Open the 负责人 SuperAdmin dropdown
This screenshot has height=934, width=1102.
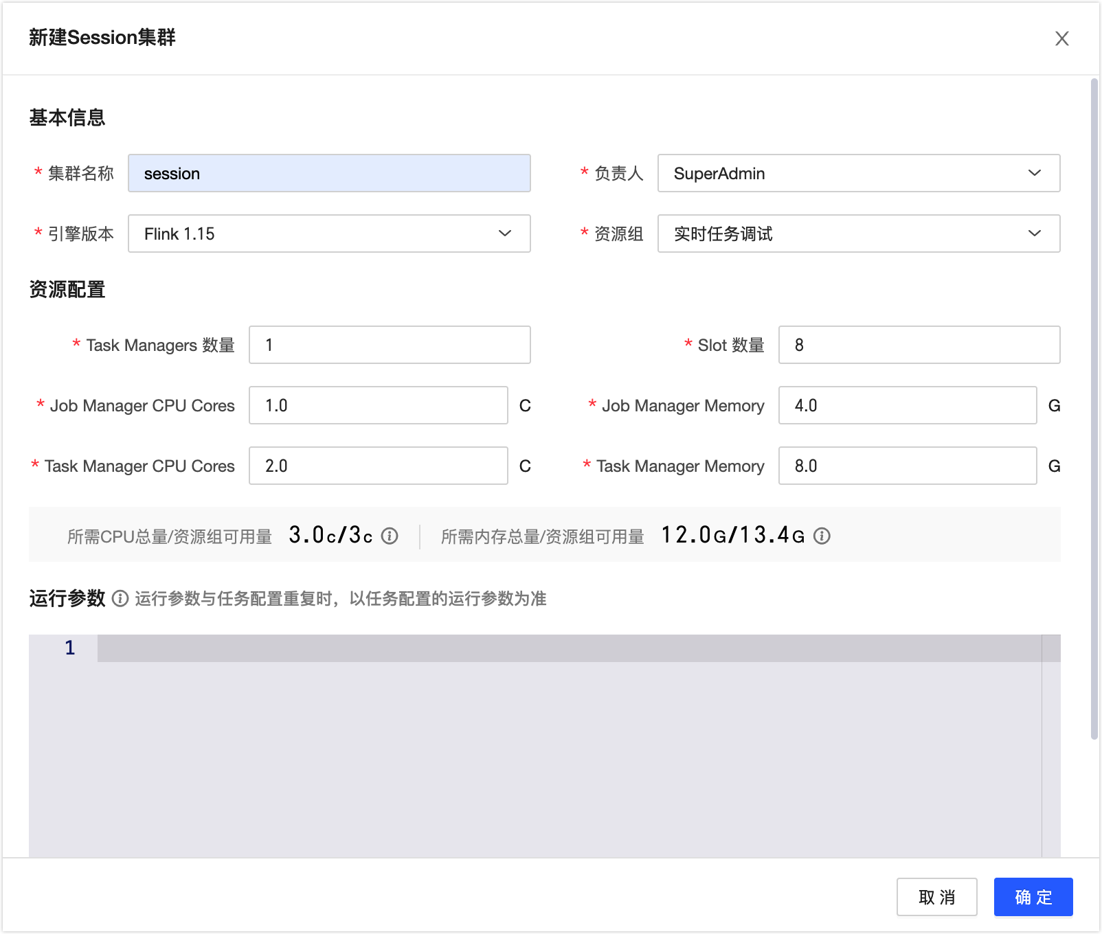pos(859,173)
